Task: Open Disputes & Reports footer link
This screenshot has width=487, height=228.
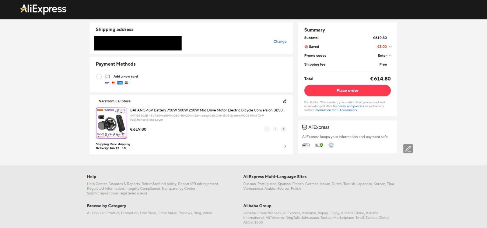Action: [x=124, y=184]
